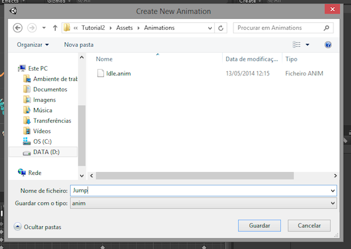Click file list scroll right arrow
Viewport: 351px width, 249px height.
335,175
